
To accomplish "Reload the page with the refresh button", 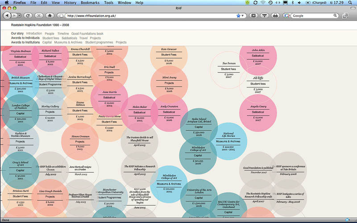I will [28, 16].
